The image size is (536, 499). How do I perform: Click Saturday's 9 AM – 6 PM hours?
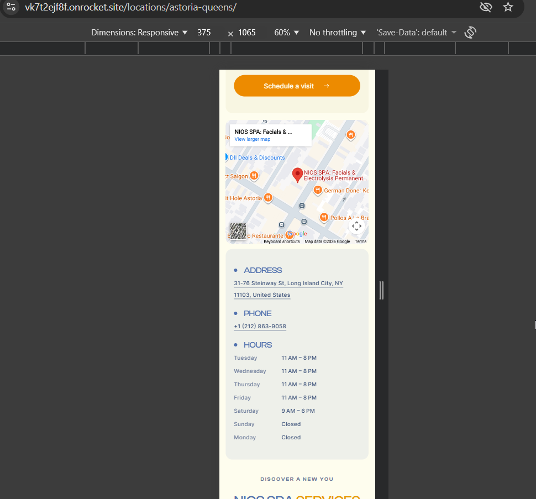coord(298,411)
